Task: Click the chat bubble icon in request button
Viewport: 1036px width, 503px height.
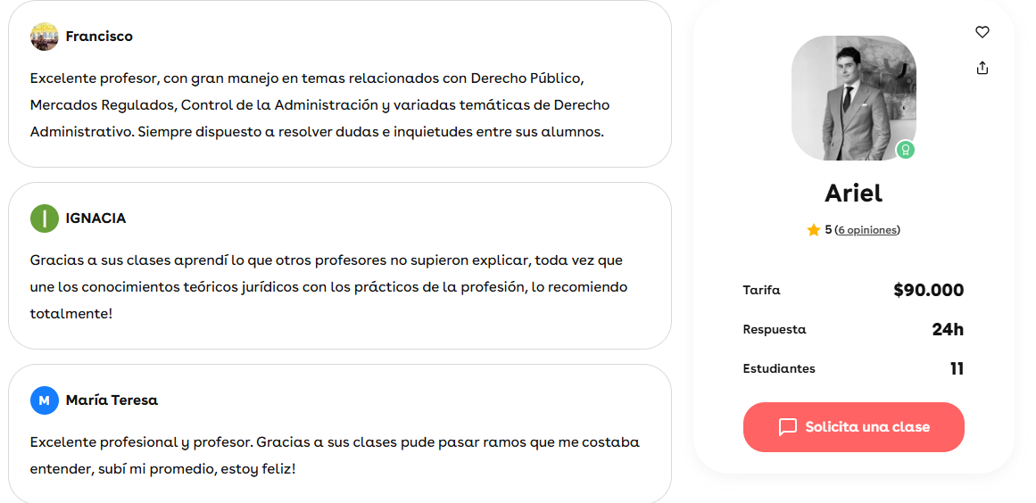Action: (788, 427)
